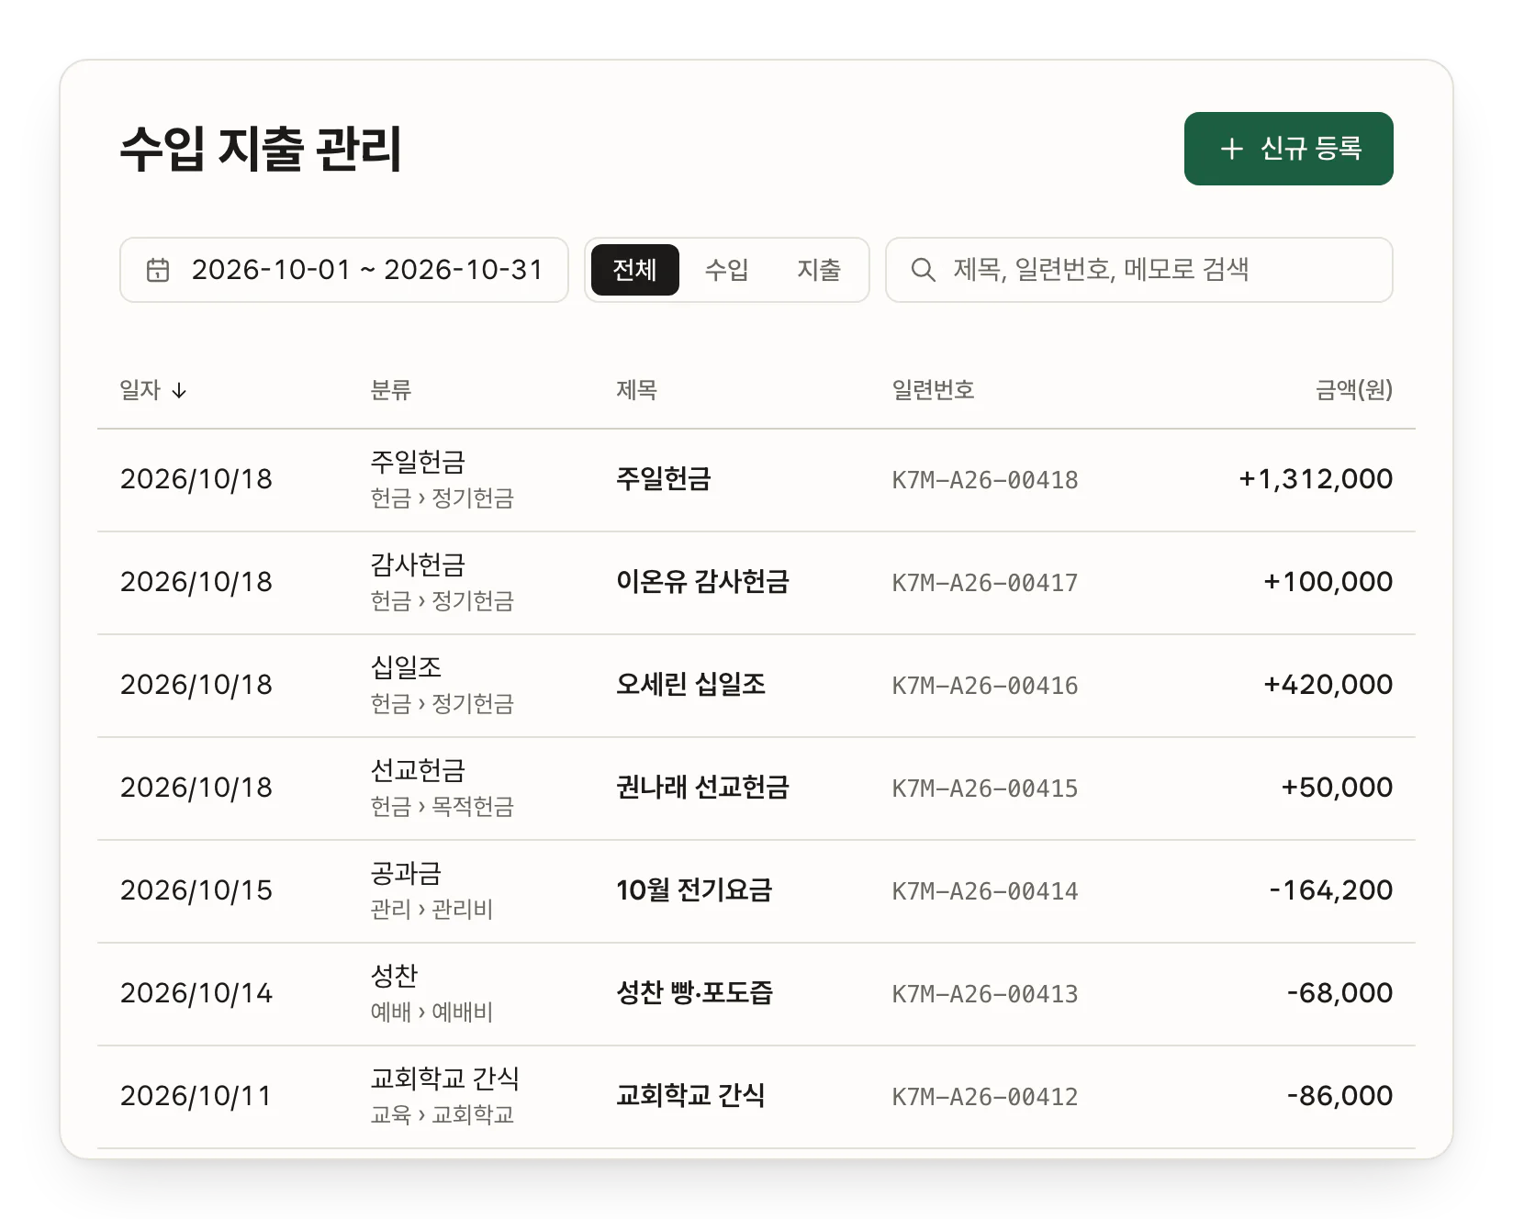Open the 권나래 선교헌금 entry
The image size is (1513, 1219).
[x=702, y=788]
